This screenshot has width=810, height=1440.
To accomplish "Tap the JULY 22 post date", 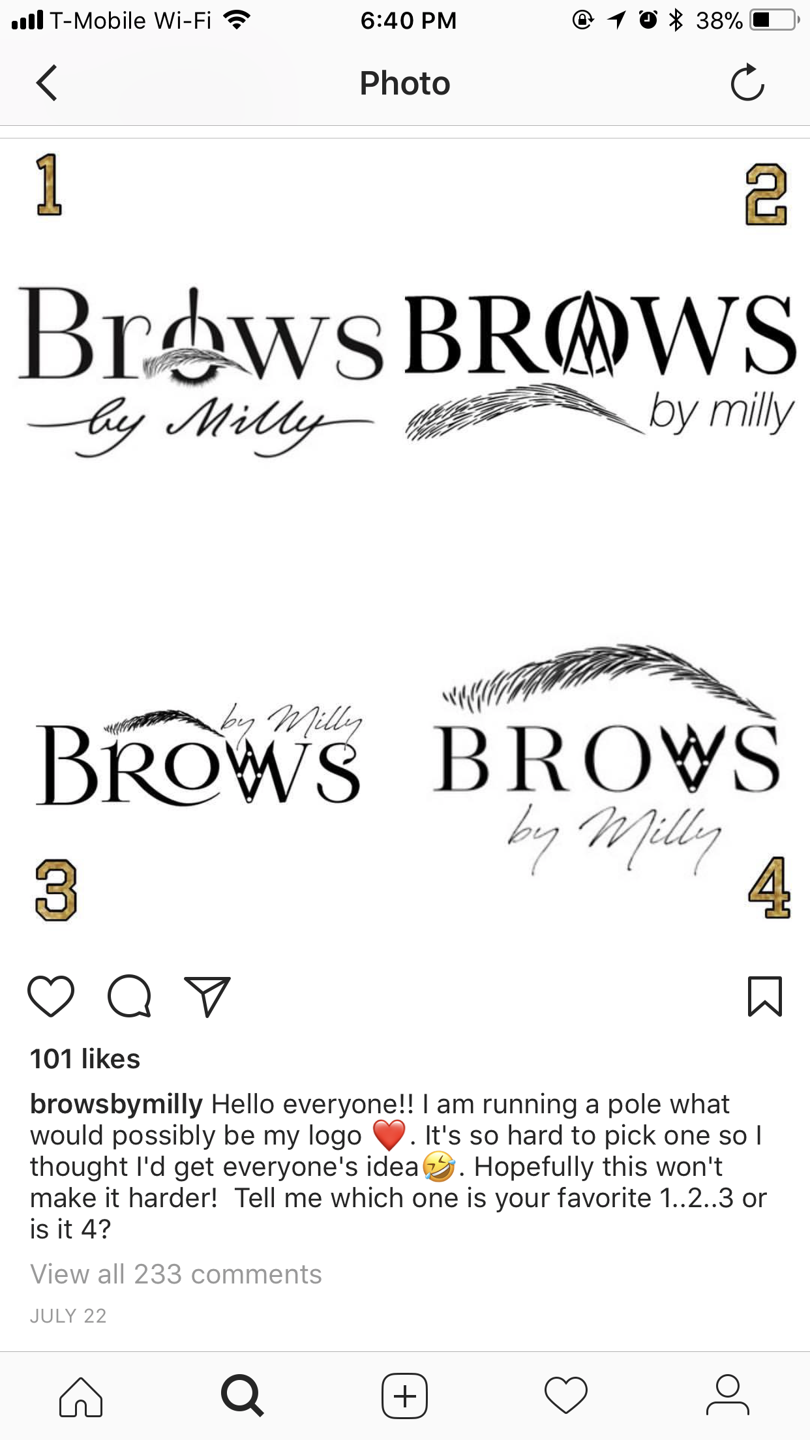I will (x=68, y=1316).
